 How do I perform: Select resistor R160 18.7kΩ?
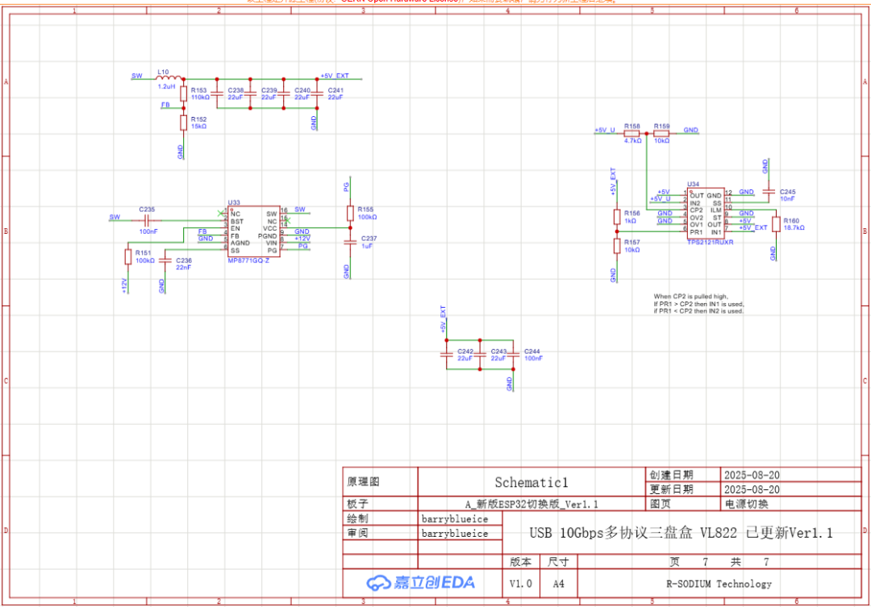[x=776, y=224]
